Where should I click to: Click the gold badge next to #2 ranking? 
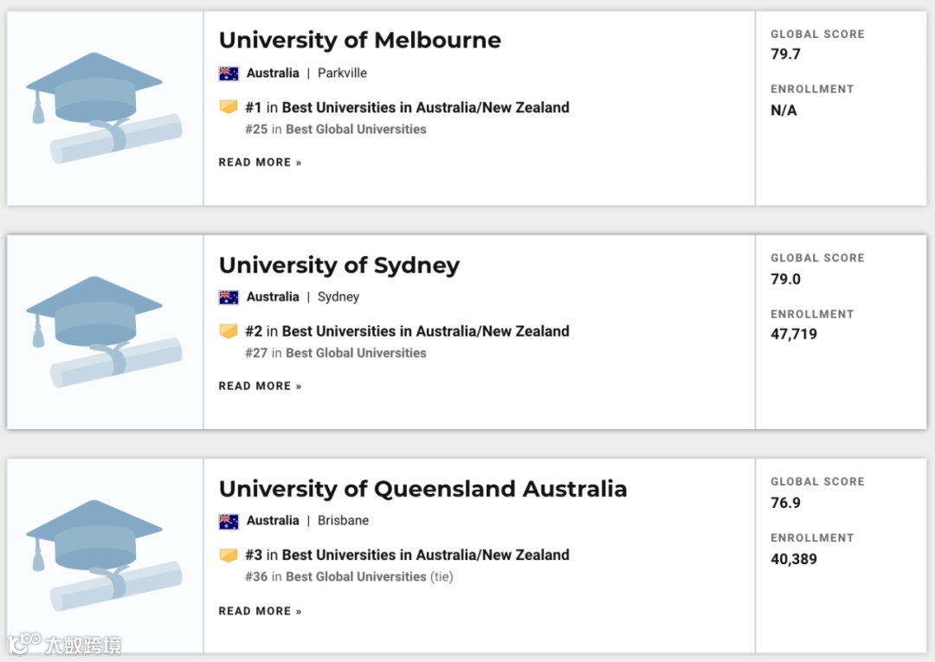click(229, 331)
